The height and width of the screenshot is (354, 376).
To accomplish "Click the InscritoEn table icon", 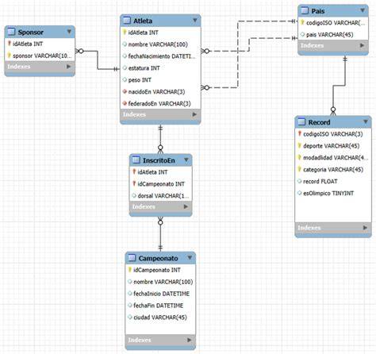I will [x=136, y=160].
